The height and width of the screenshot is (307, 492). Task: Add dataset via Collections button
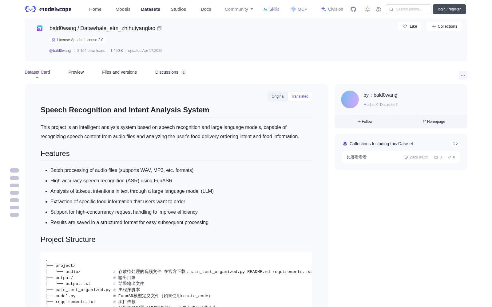(444, 26)
